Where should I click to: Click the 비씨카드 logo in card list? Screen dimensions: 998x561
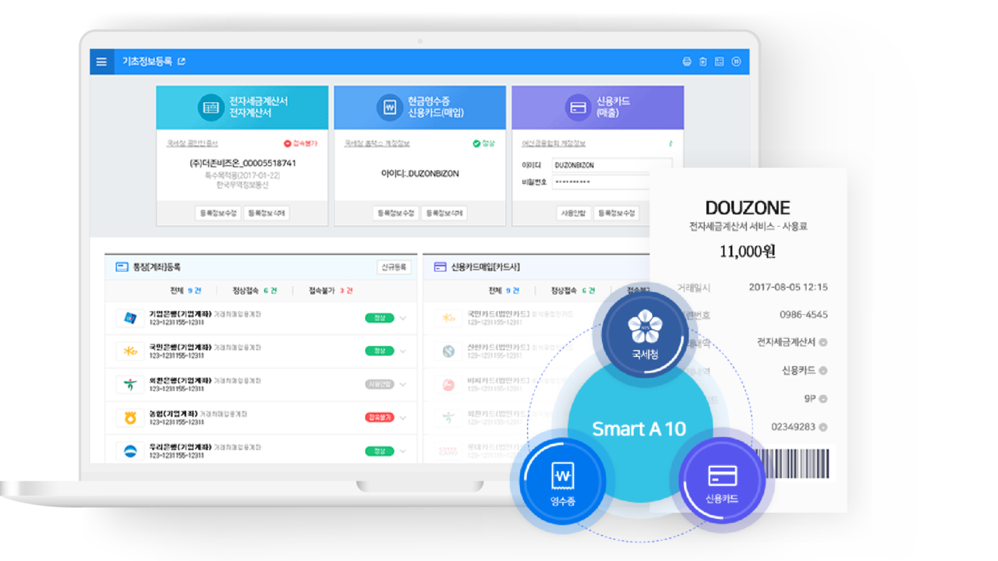tap(448, 384)
